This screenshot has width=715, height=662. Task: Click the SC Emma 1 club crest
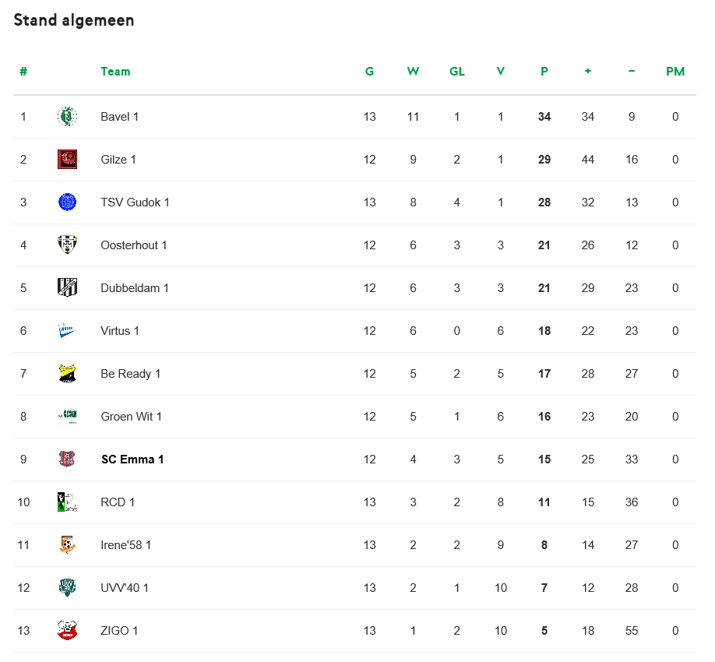66,459
